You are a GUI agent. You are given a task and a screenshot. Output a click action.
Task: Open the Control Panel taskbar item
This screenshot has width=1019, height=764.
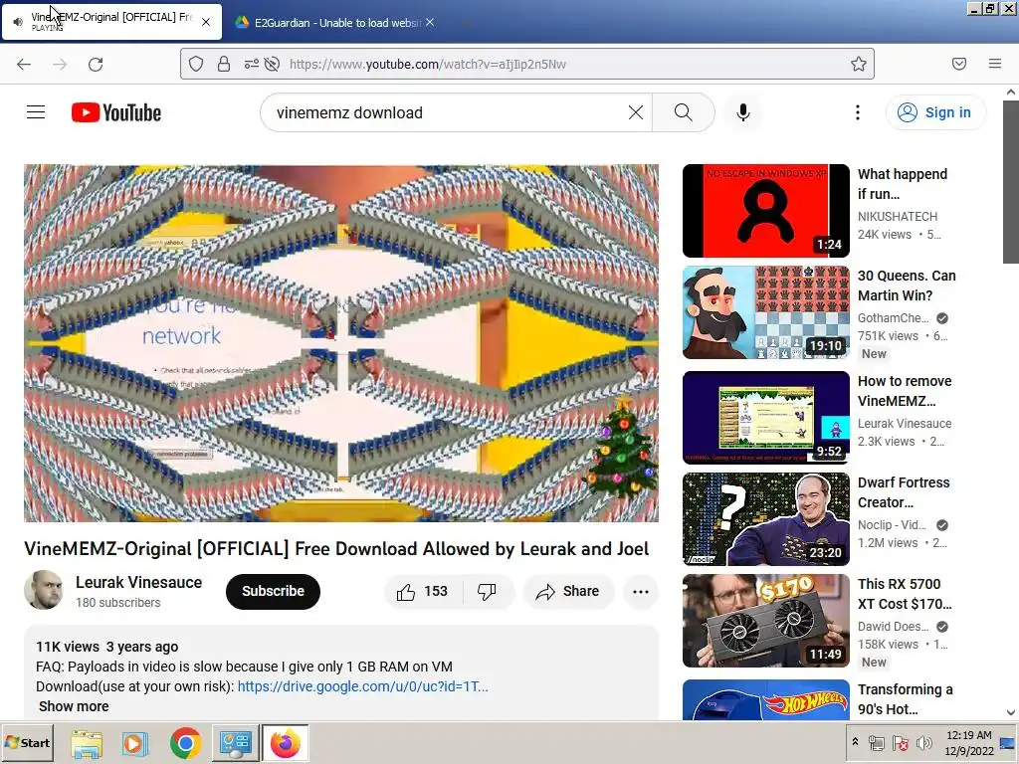click(235, 743)
